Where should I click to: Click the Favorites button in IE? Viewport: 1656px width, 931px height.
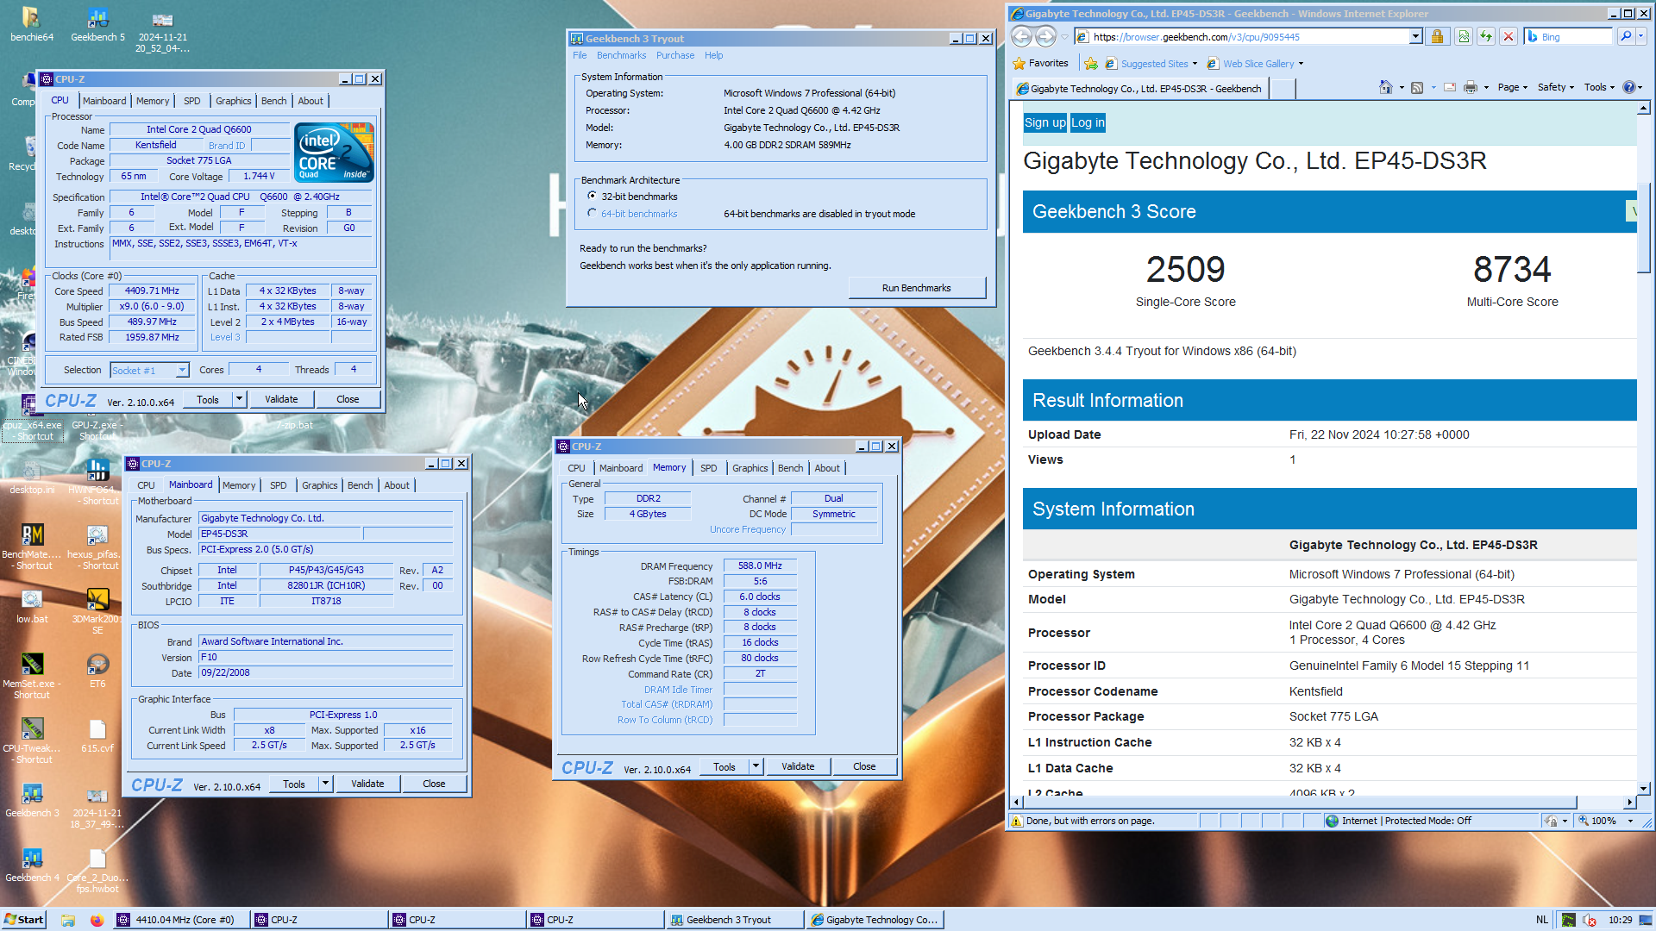1041,64
